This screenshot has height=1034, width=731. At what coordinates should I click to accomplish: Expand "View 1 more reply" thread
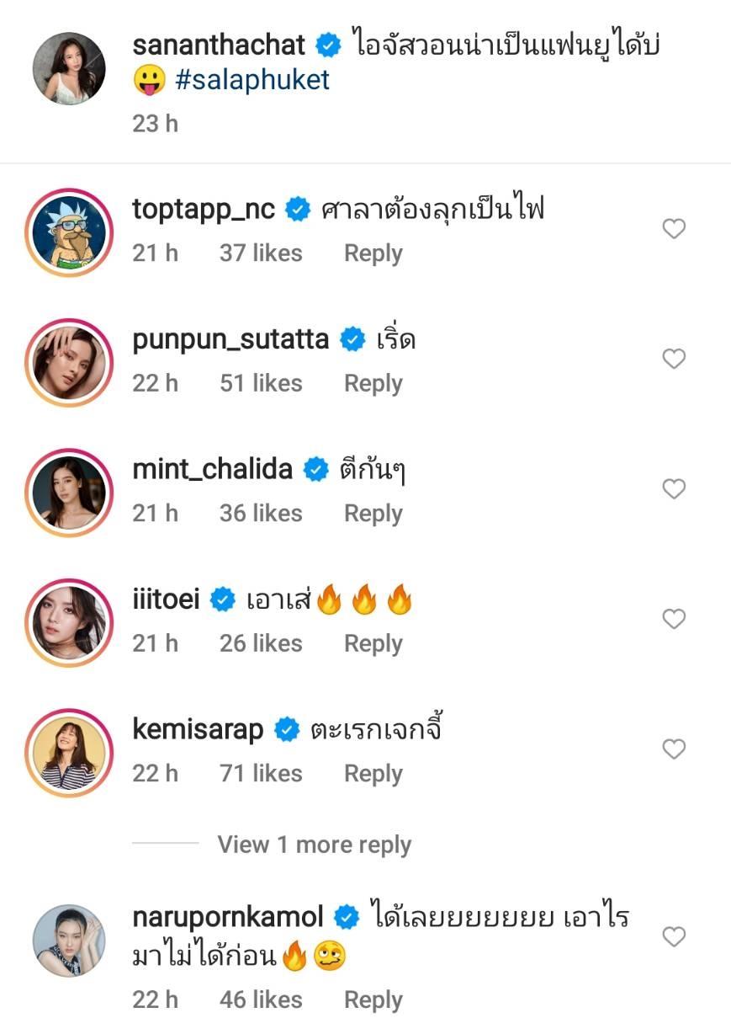314,845
